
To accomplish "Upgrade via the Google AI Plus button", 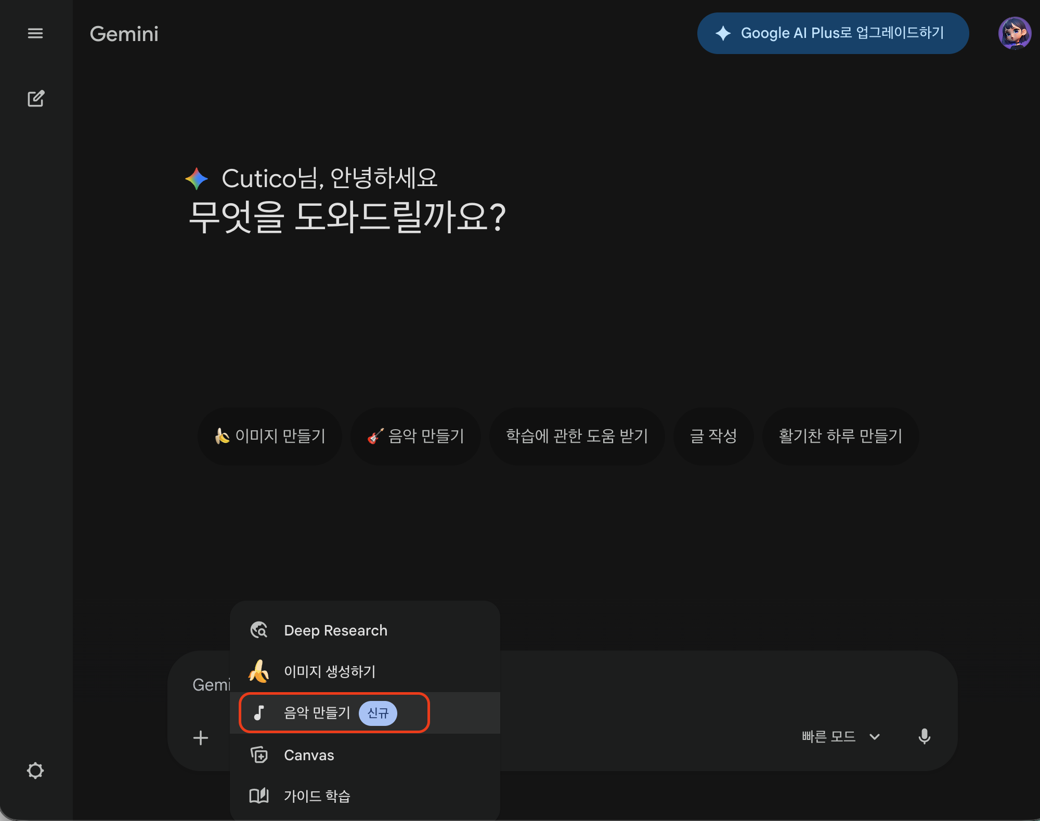I will coord(832,33).
